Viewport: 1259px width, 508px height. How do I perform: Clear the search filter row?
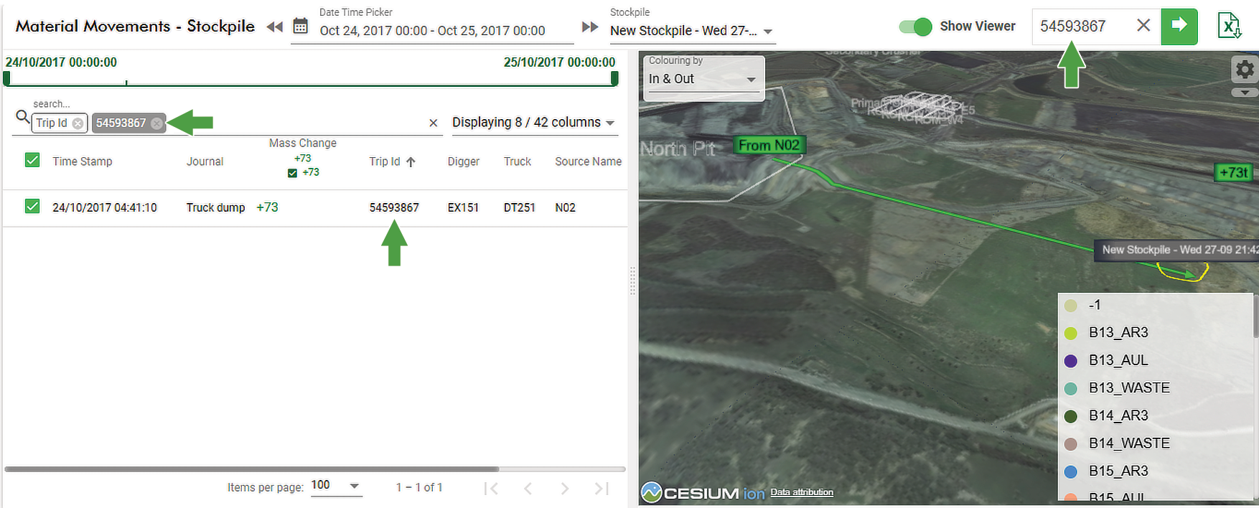[x=434, y=123]
